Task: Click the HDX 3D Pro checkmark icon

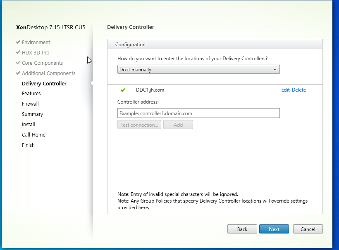Action: 18,52
